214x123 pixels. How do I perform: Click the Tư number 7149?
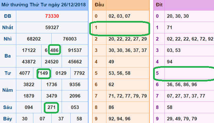(42, 73)
